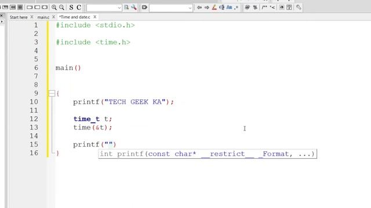Image resolution: width=371 pixels, height=208 pixels.
Task: Click the doxygen CHM help icon
Action: point(289,8)
